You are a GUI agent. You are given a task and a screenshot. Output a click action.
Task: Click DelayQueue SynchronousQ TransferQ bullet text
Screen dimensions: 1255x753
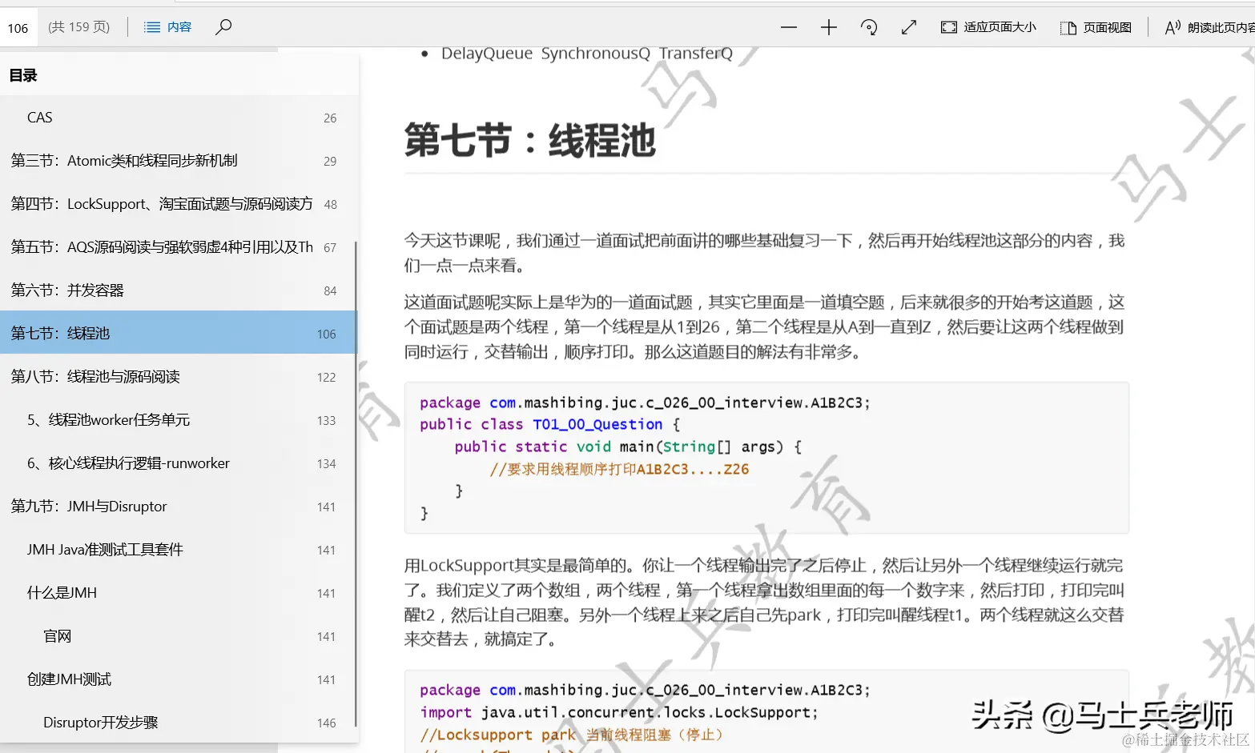pyautogui.click(x=586, y=54)
